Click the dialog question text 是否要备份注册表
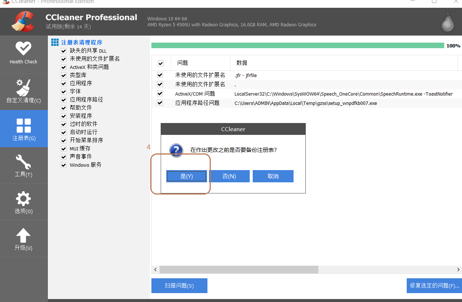This screenshot has height=302, width=462. point(234,150)
